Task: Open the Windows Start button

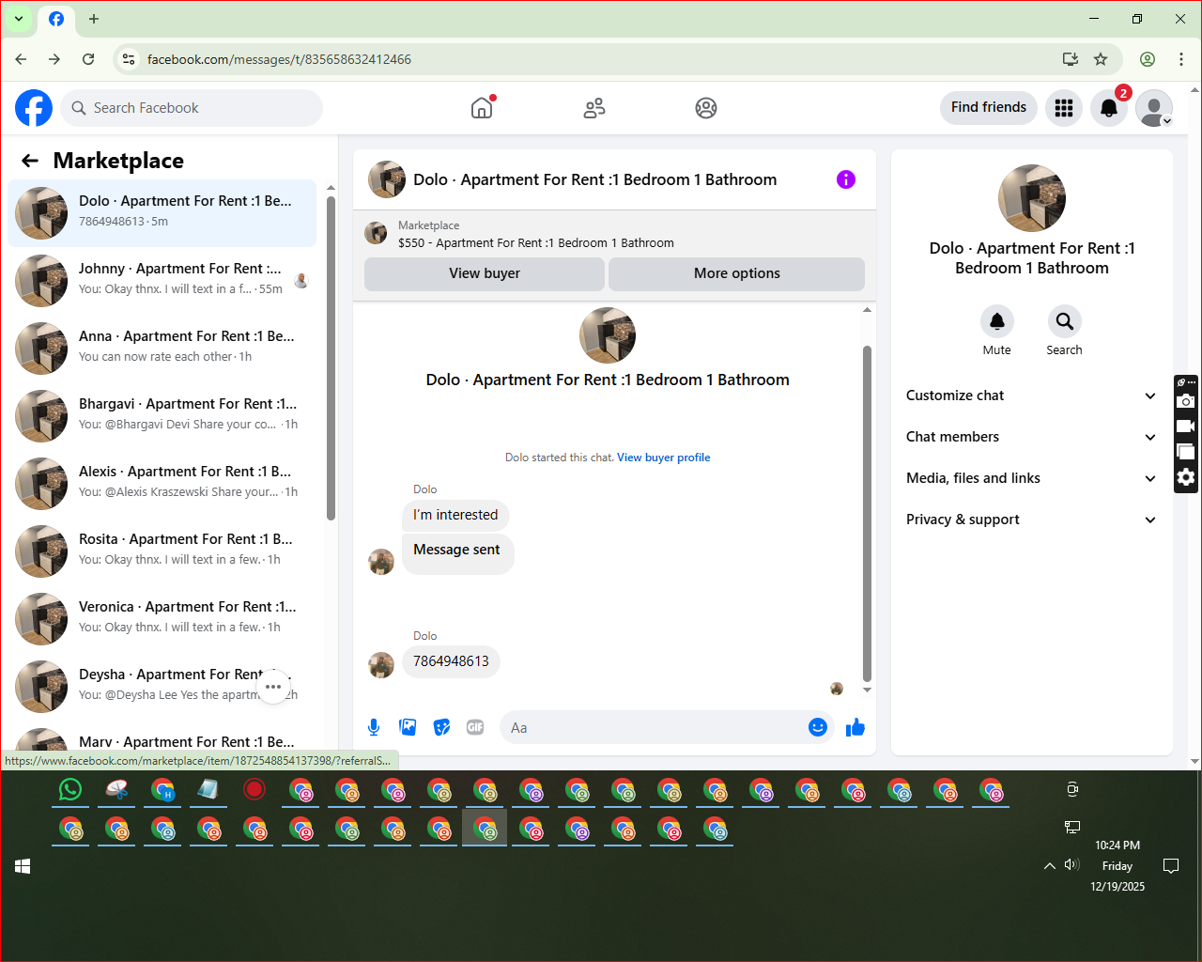Action: [23, 866]
